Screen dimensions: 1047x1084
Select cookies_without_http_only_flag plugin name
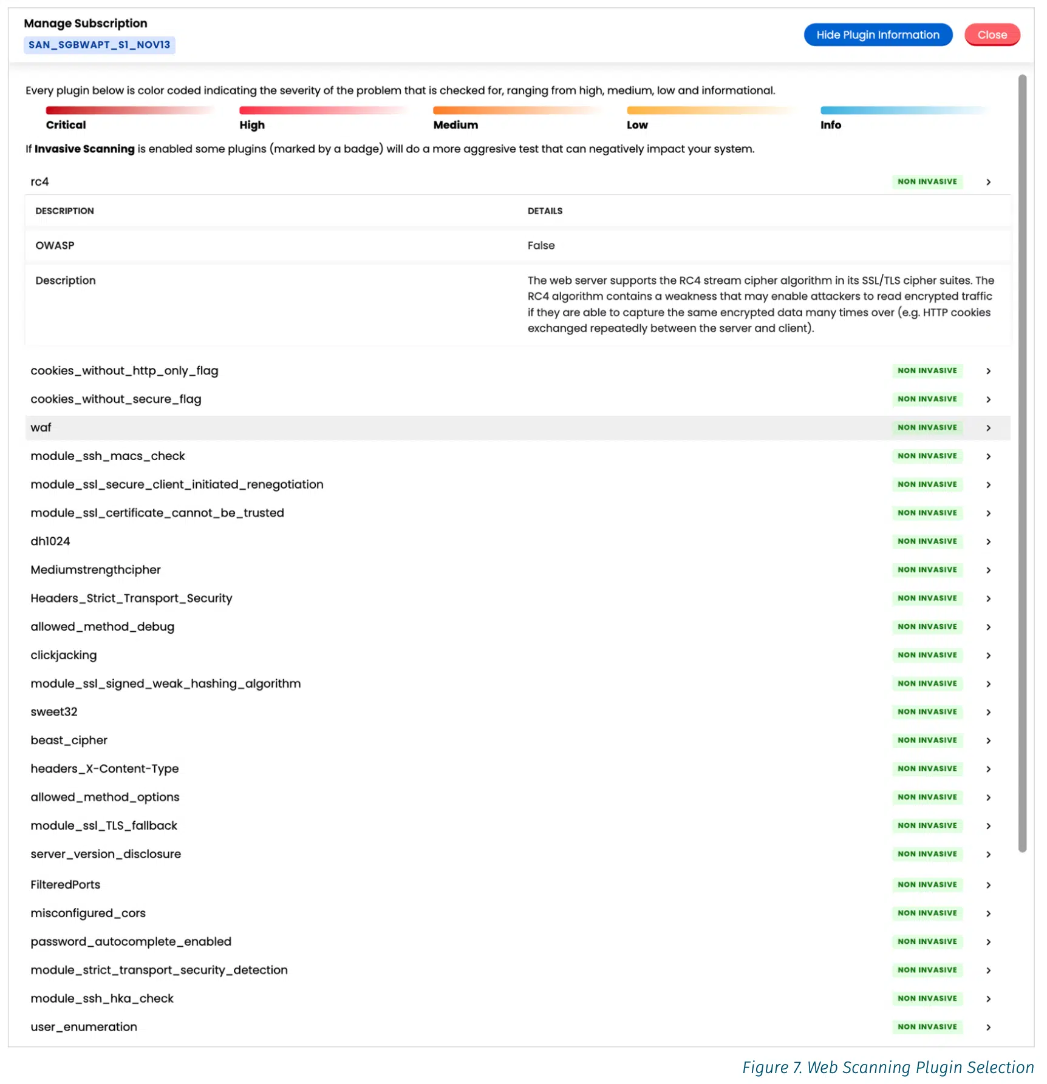tap(124, 371)
